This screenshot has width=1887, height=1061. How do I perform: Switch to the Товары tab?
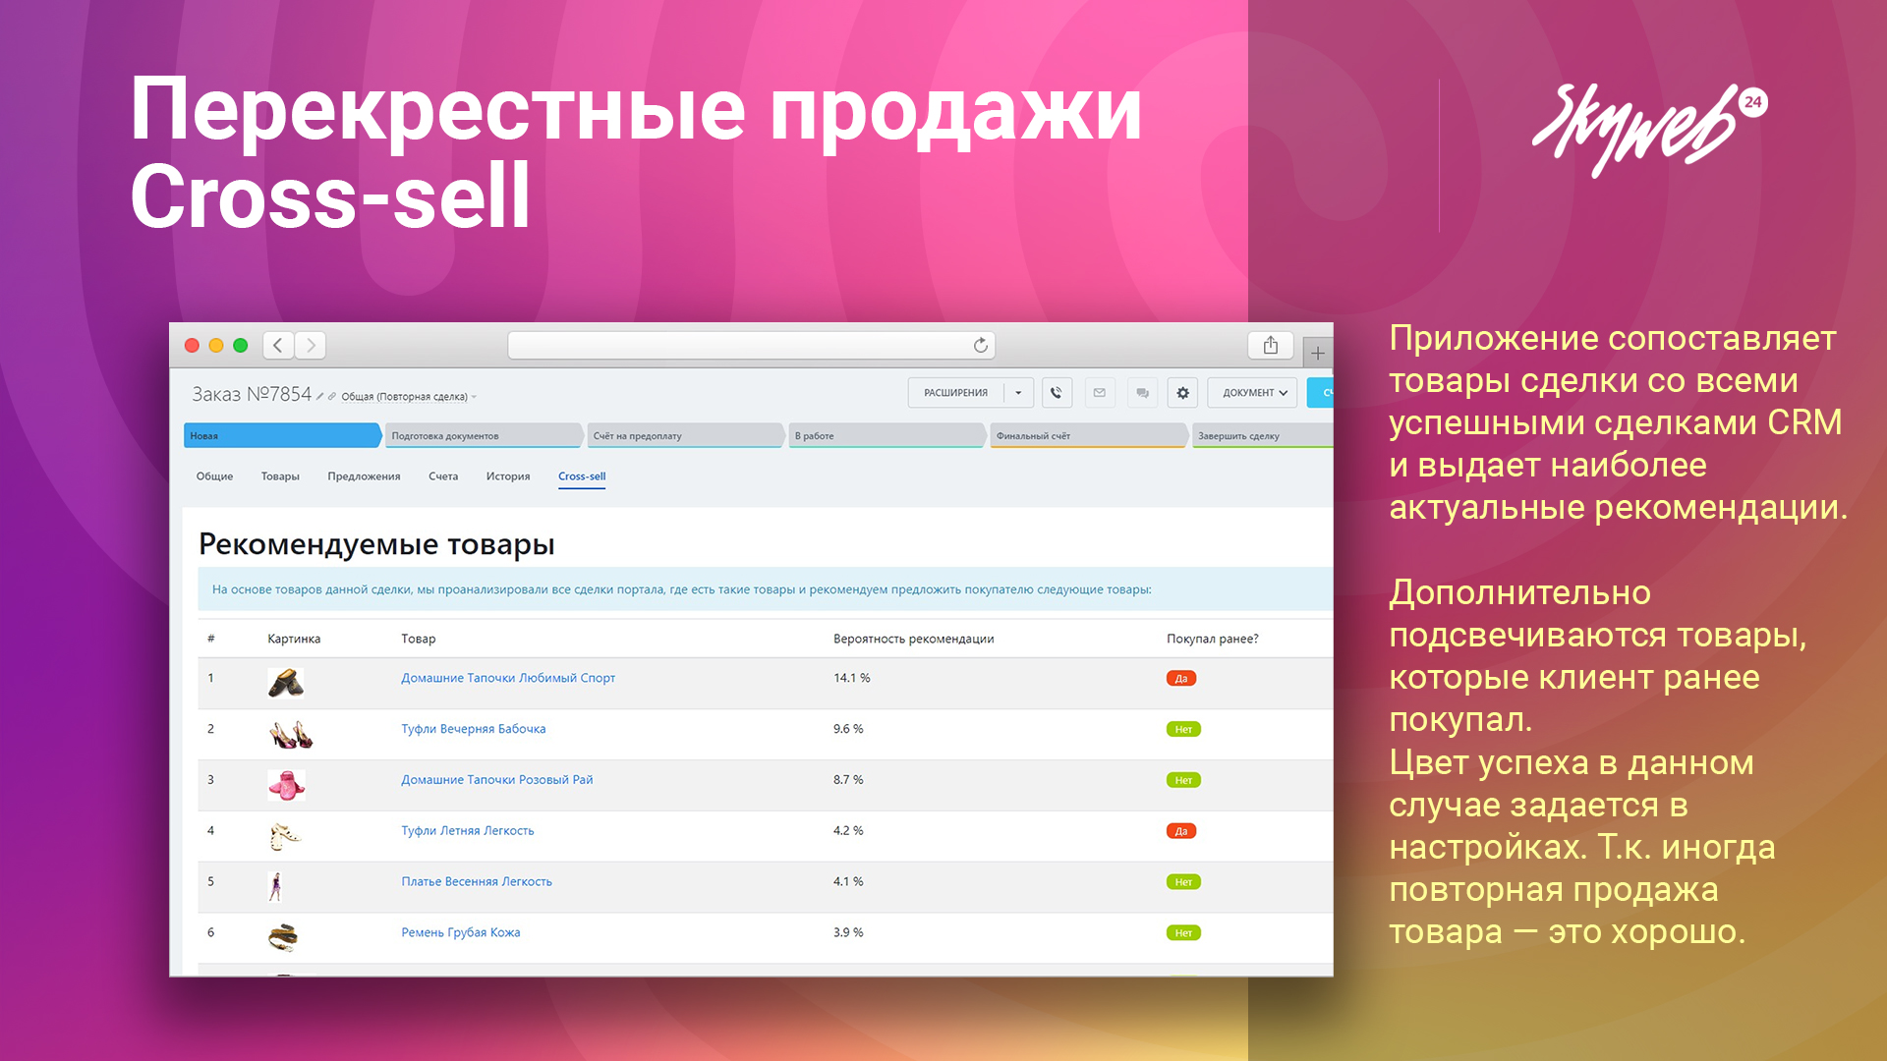(280, 476)
